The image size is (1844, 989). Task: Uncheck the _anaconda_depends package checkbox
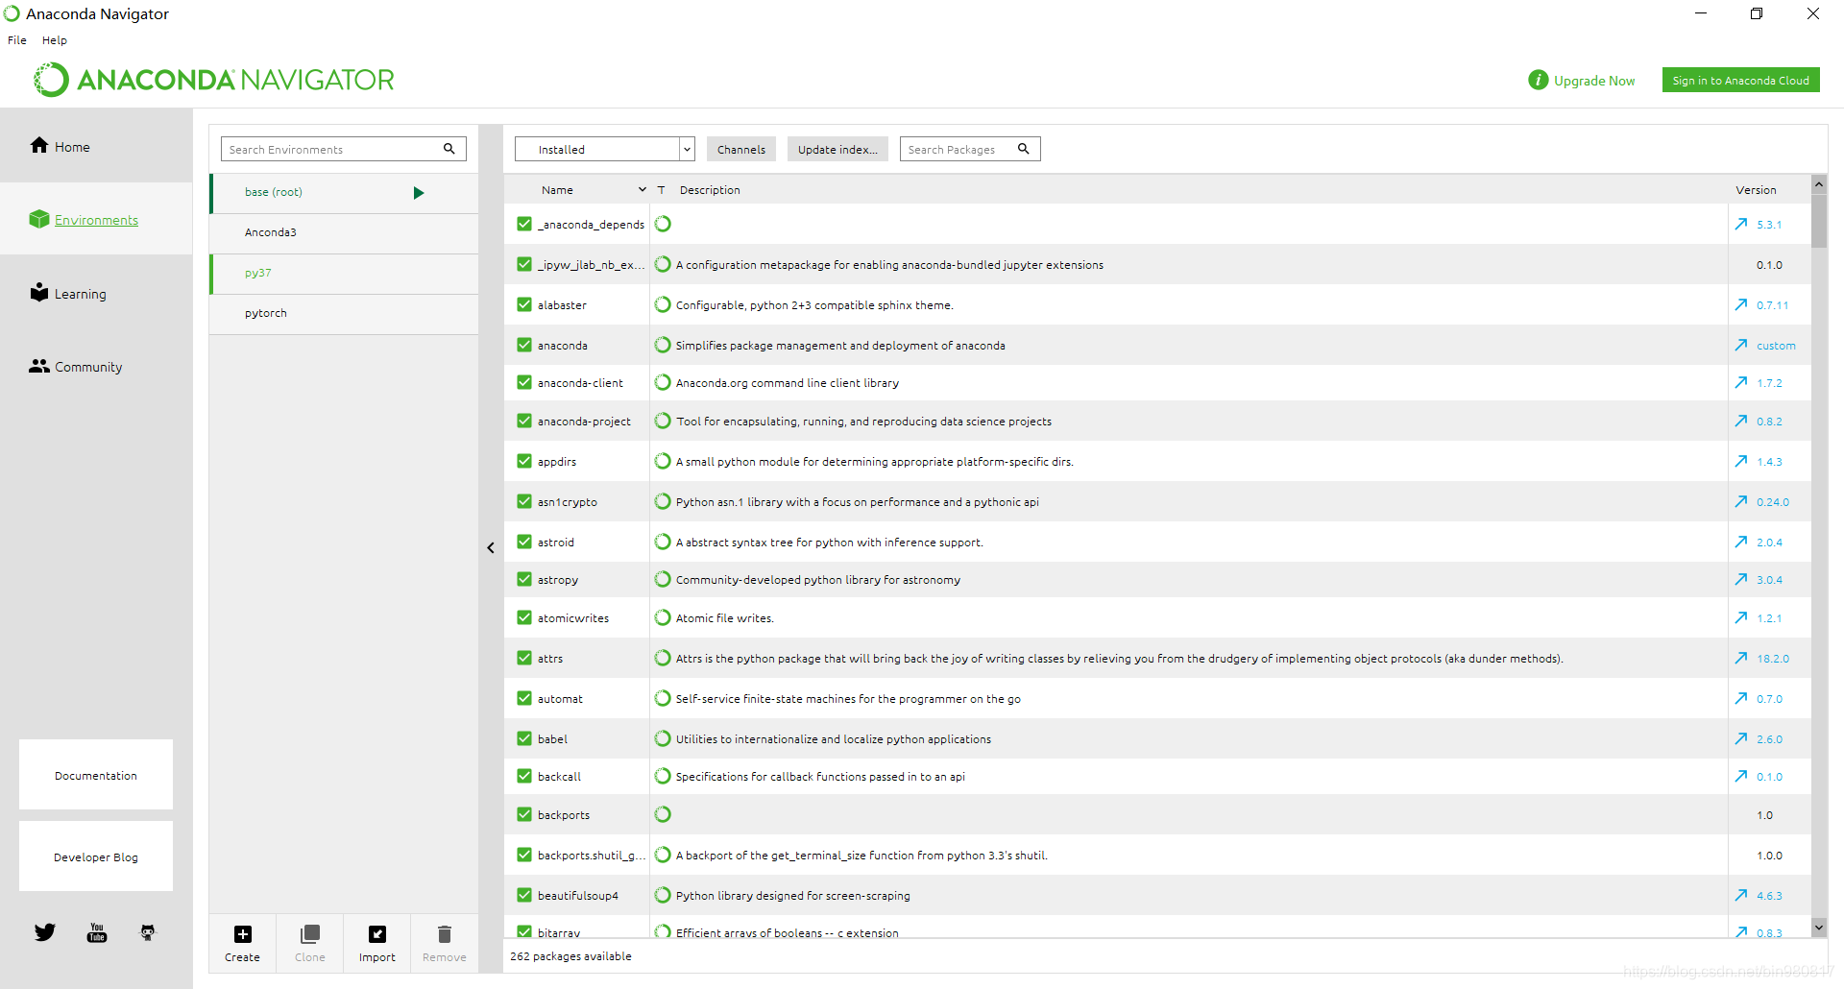click(x=524, y=224)
